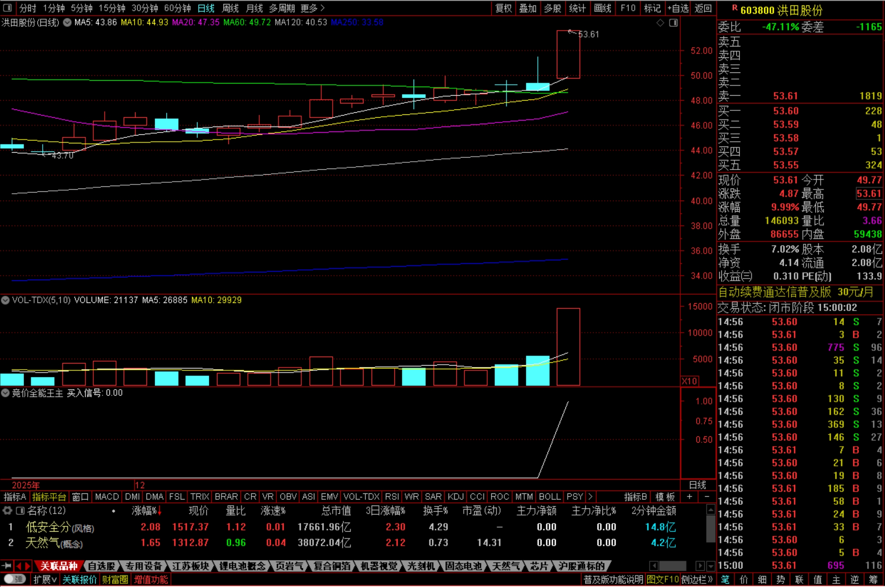Image resolution: width=885 pixels, height=587 pixels.
Task: Toggle the circle button beside 洪田股份(日线)
Action: pyautogui.click(x=67, y=22)
